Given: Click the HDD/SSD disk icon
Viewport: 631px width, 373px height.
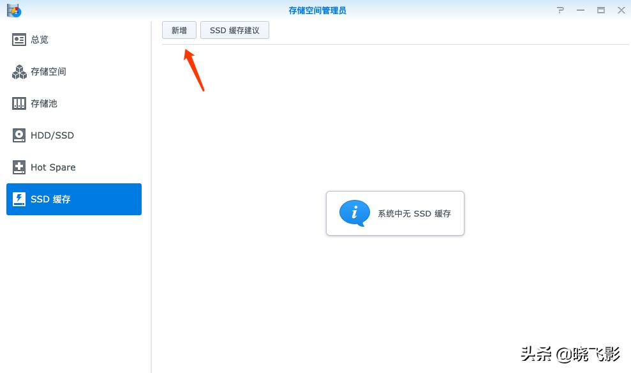Looking at the screenshot, I should click(x=18, y=135).
